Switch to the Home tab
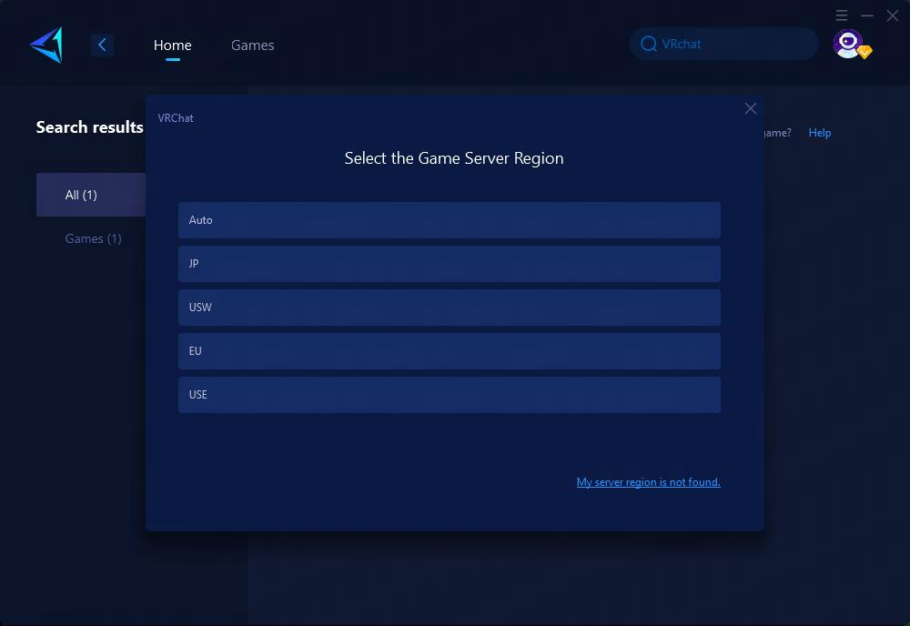 click(x=172, y=45)
